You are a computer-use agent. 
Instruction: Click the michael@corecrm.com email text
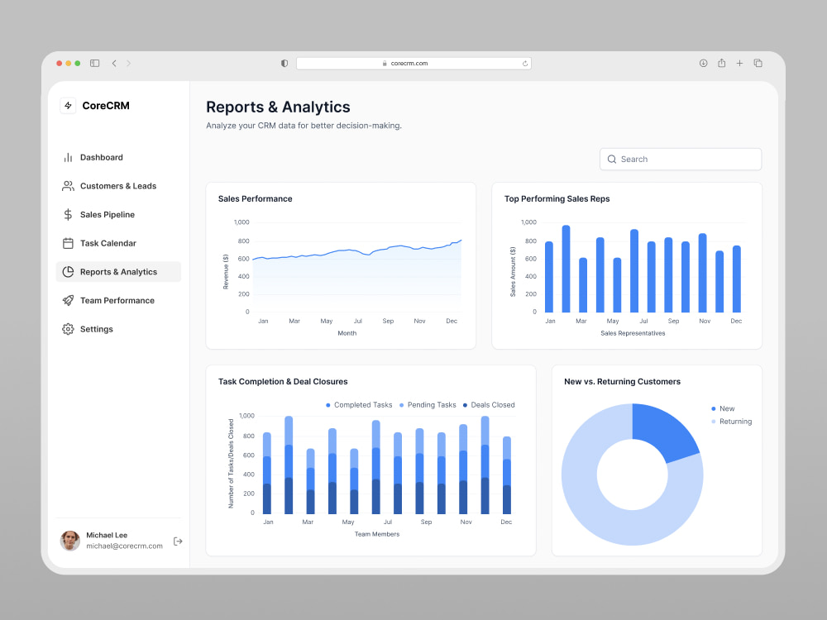(124, 546)
